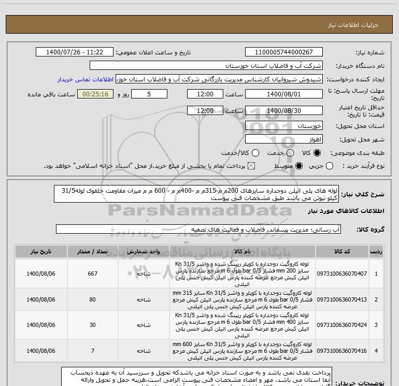Viewport: 399px width, 386px height.
Task: Click the کد کالا column header
Action: pyautogui.click(x=342, y=251)
